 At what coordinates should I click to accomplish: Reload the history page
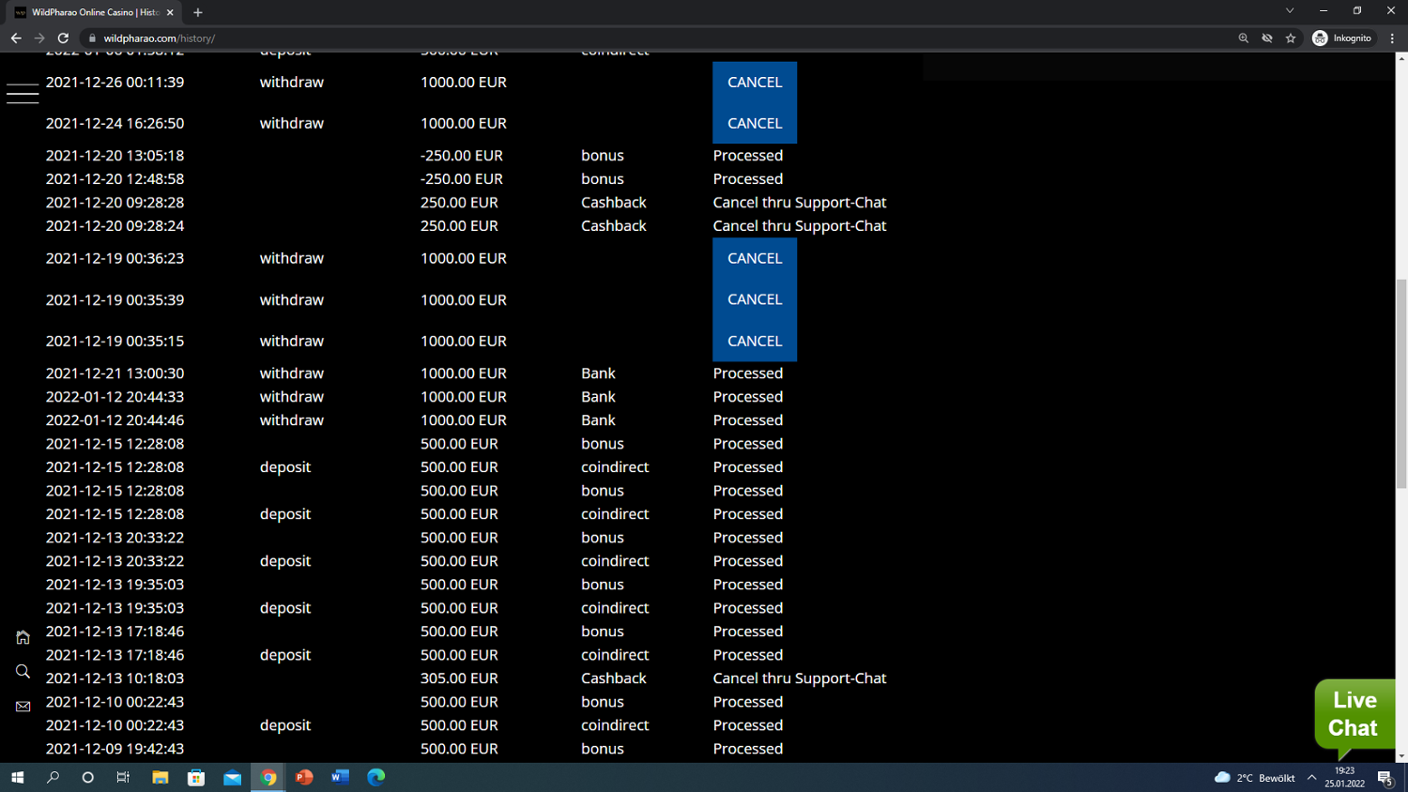pyautogui.click(x=62, y=38)
